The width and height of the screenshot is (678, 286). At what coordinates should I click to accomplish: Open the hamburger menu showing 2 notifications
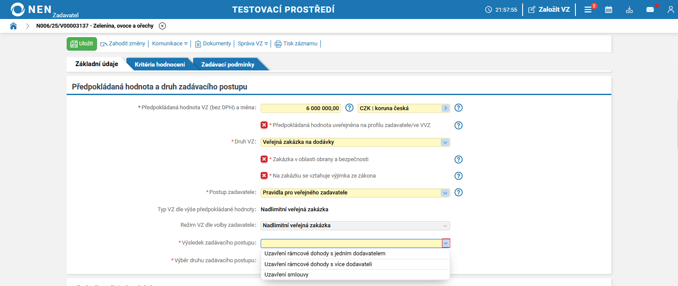pos(588,9)
